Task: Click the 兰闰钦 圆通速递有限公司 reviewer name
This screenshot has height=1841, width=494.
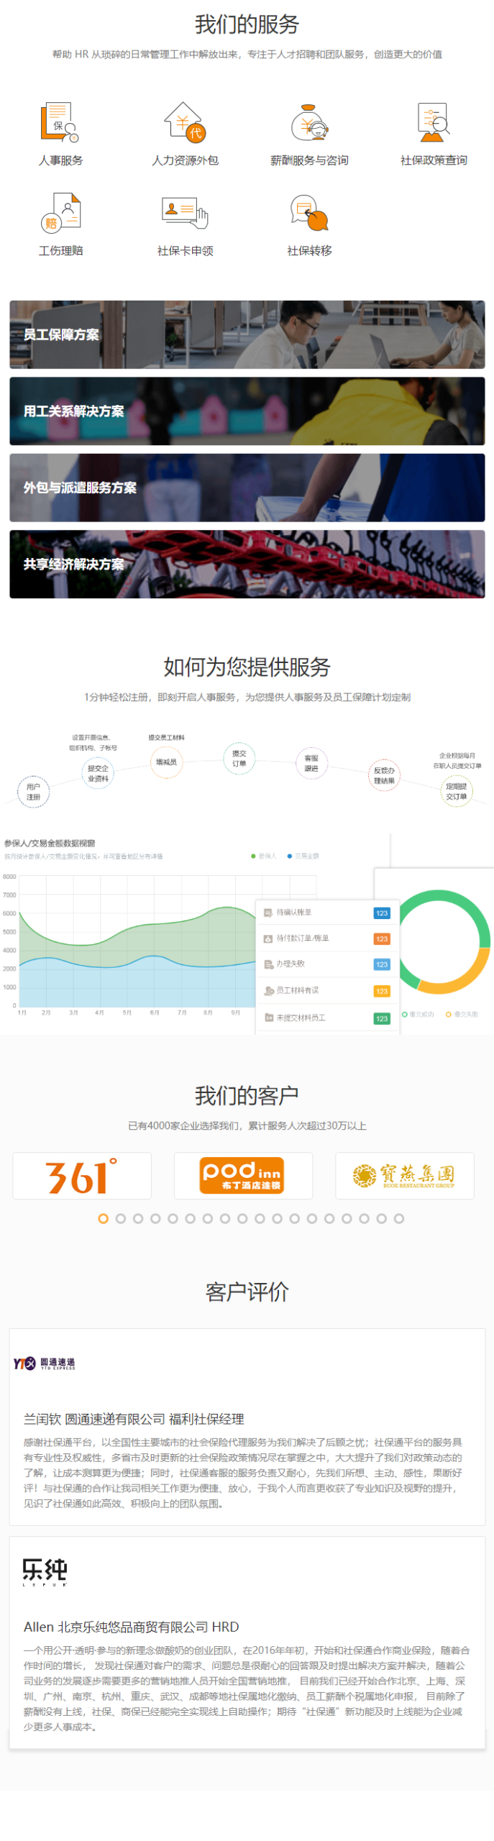Action: pyautogui.click(x=134, y=1418)
